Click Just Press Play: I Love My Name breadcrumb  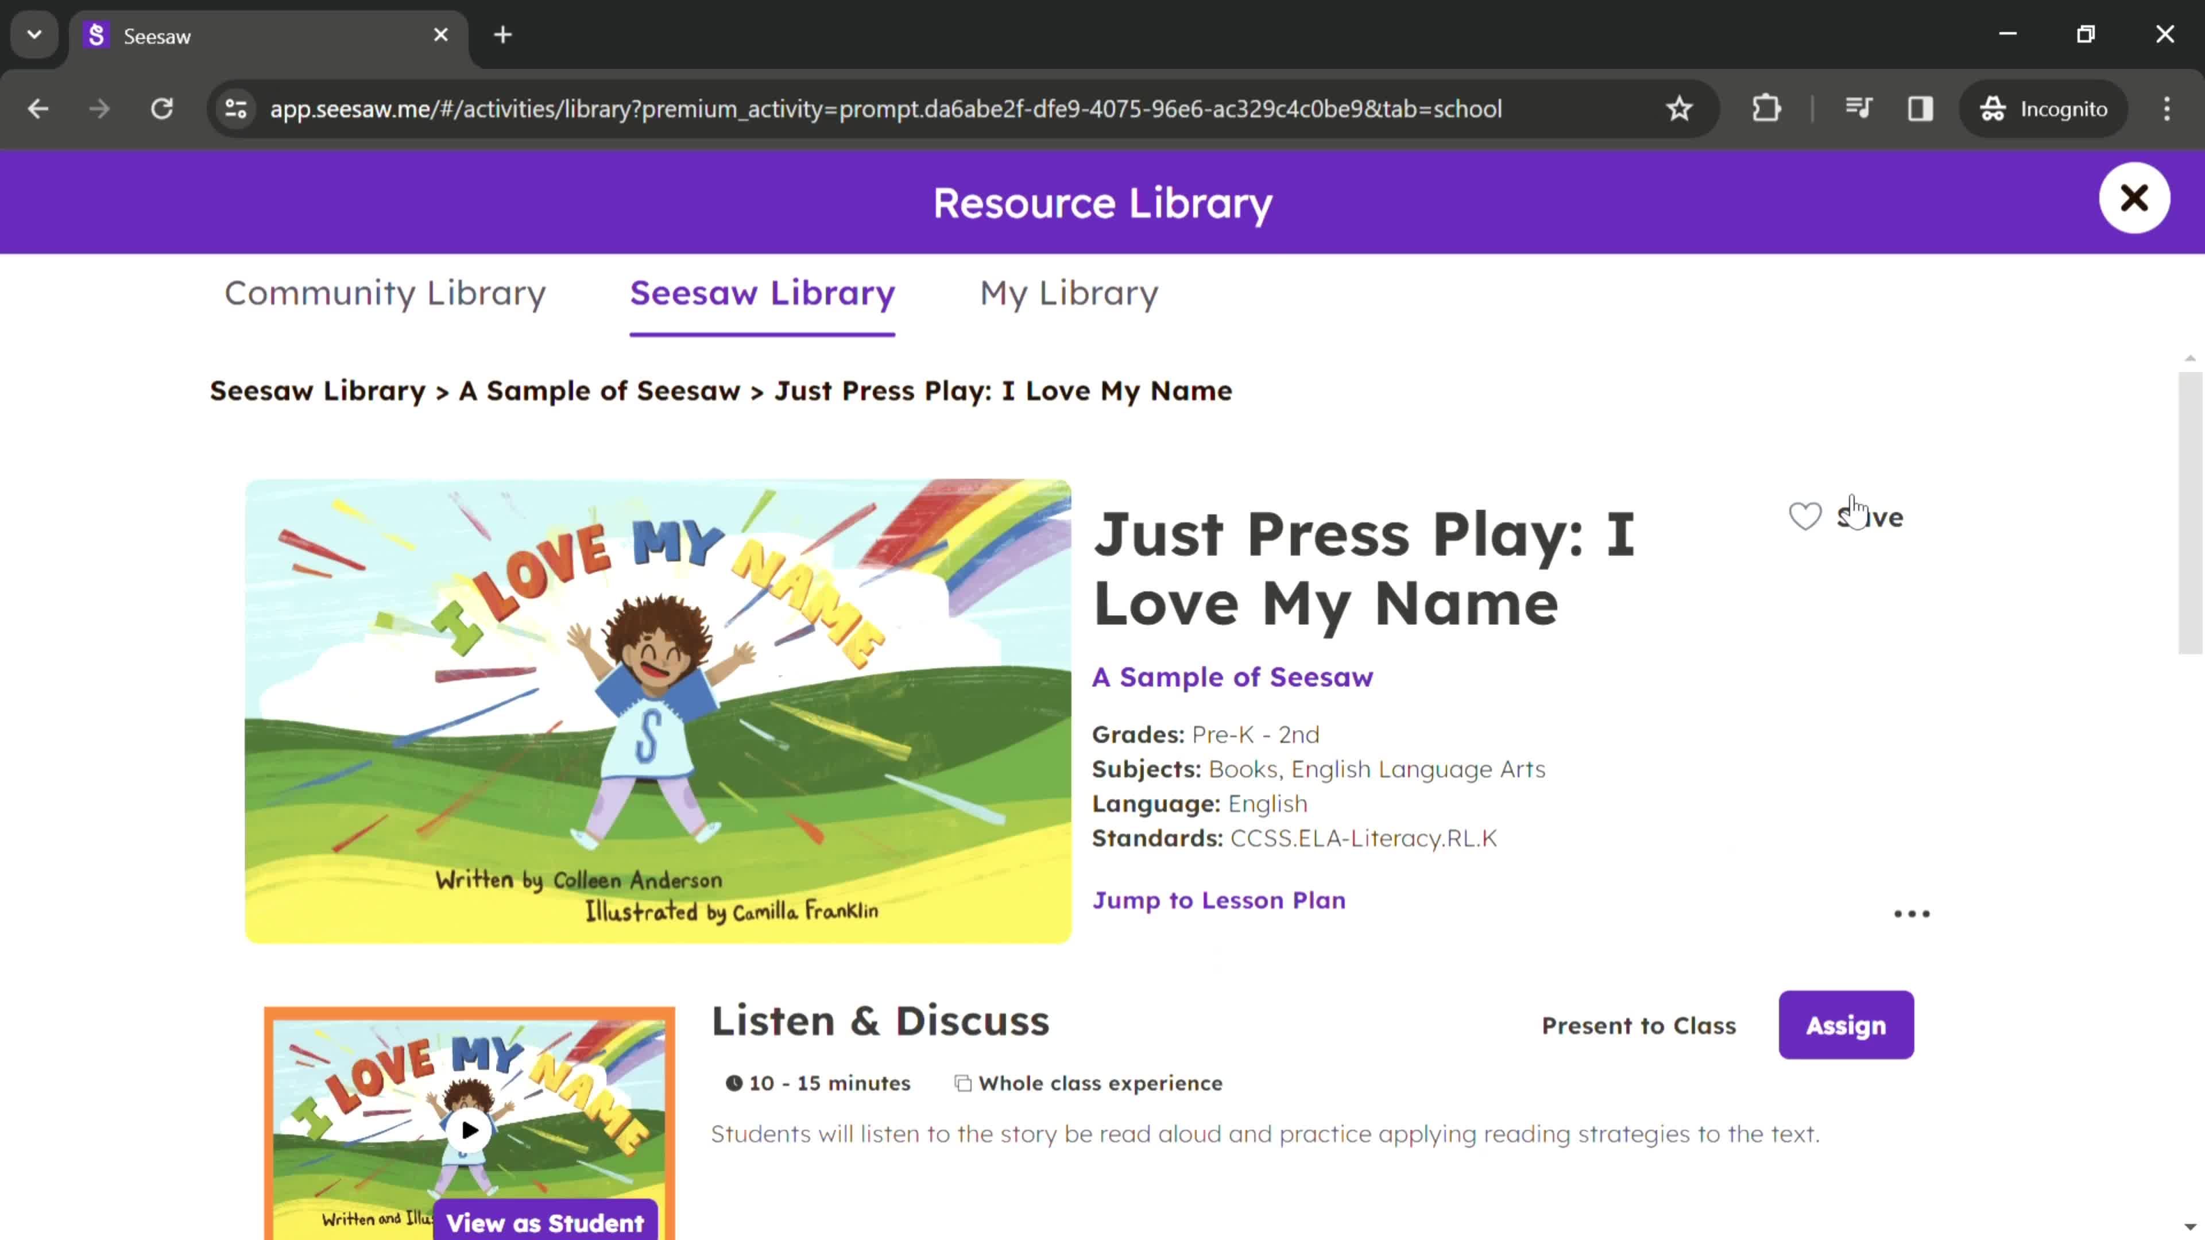(x=1003, y=391)
